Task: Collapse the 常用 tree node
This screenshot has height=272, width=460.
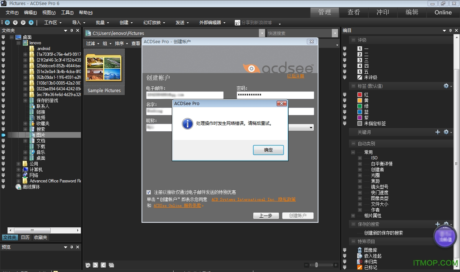Action: (x=353, y=152)
